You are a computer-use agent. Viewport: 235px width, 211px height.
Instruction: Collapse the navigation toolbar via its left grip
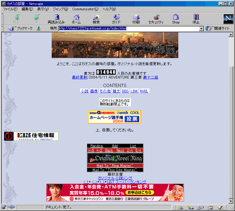[2, 19]
